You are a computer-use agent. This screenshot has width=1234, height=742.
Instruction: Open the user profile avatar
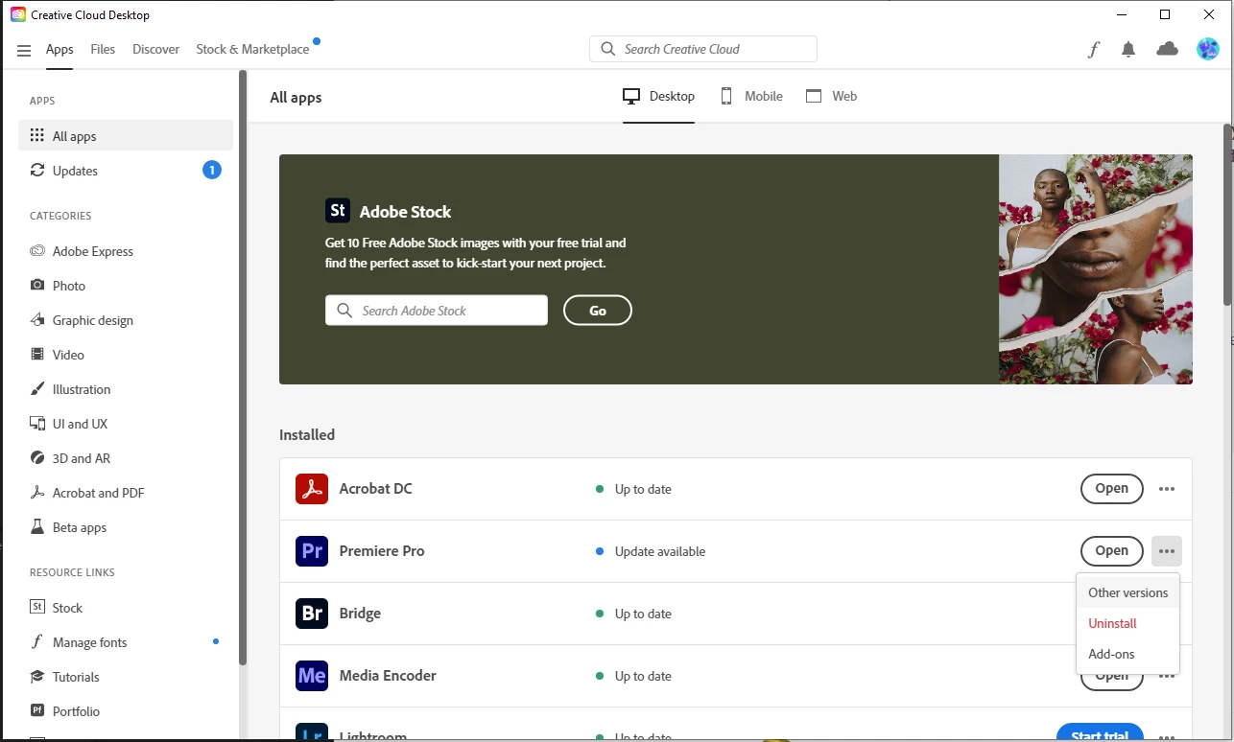coord(1207,49)
